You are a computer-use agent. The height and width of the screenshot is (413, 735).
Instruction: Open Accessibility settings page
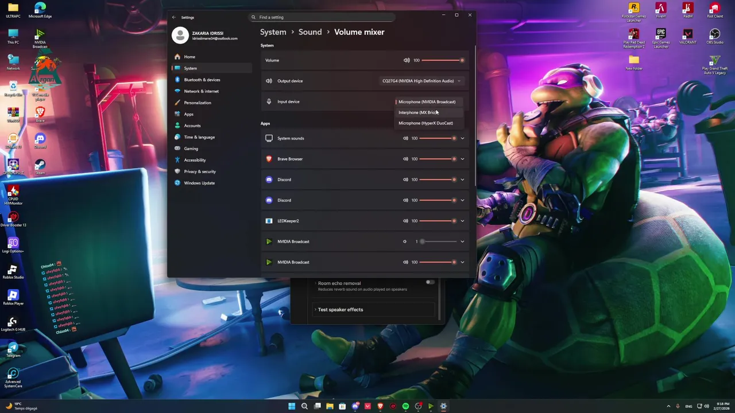[x=211, y=160]
